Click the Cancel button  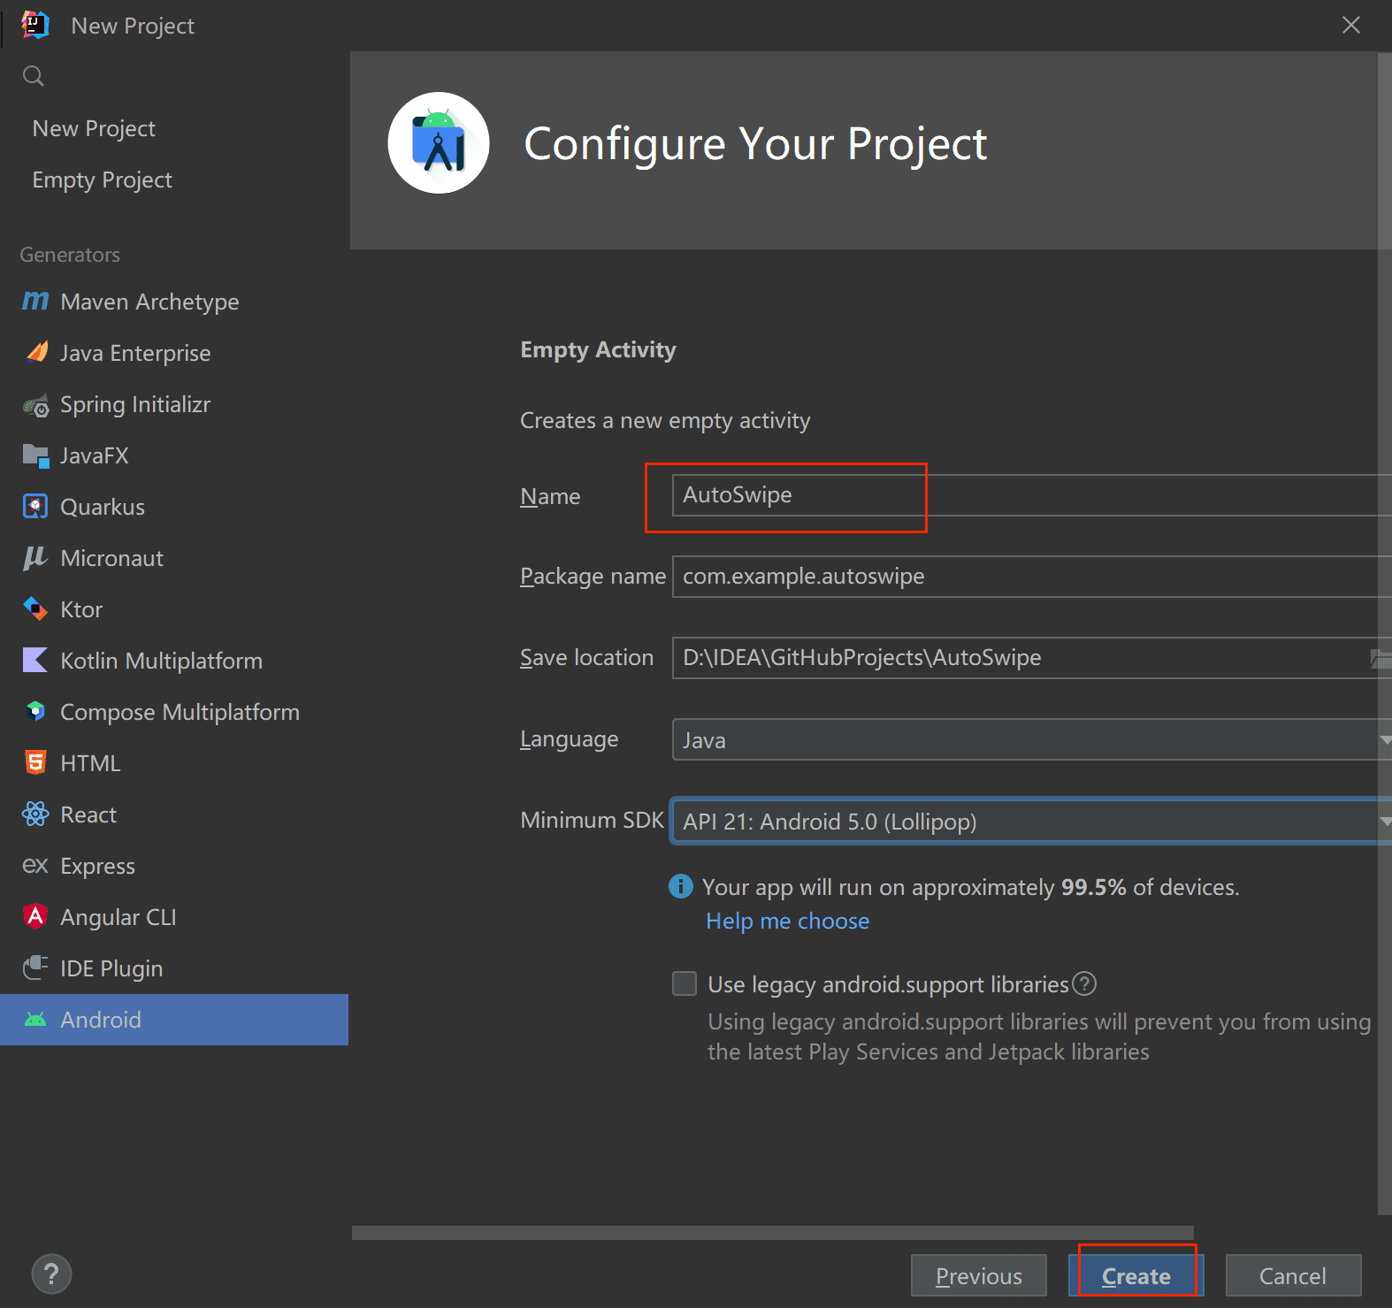coord(1293,1275)
